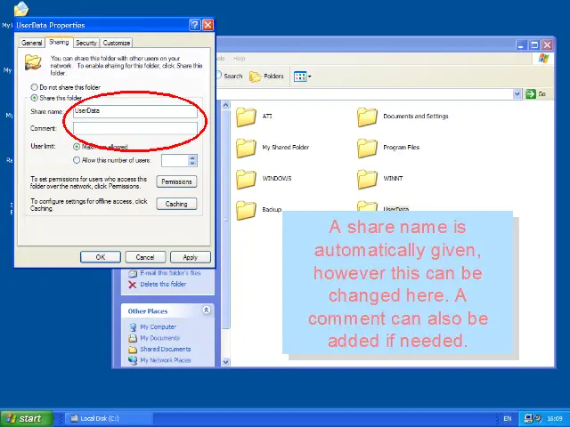Select the Backup folder icon
The width and height of the screenshot is (570, 427).
click(246, 210)
